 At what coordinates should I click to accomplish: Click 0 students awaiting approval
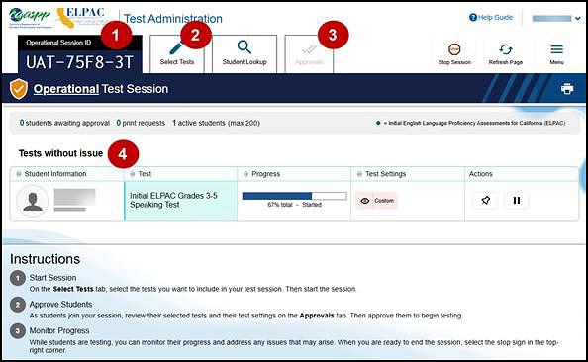(x=64, y=123)
